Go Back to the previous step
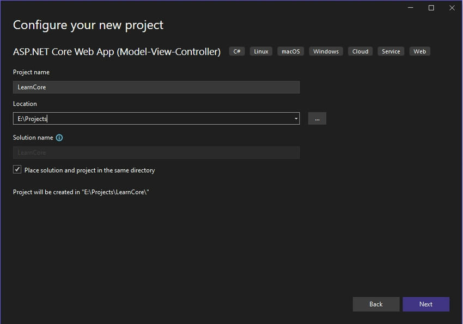 376,304
